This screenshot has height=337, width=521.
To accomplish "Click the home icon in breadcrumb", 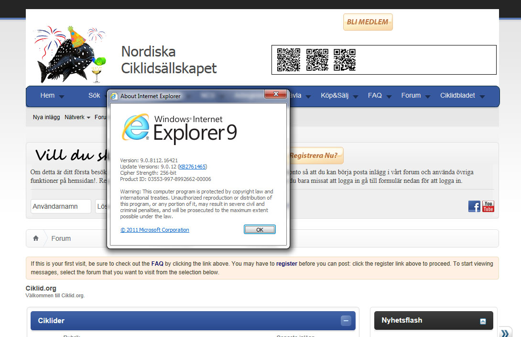I will tap(36, 238).
